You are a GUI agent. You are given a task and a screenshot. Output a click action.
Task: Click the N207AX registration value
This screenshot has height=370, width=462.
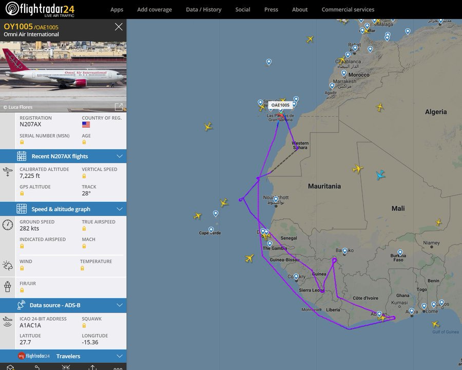point(30,124)
